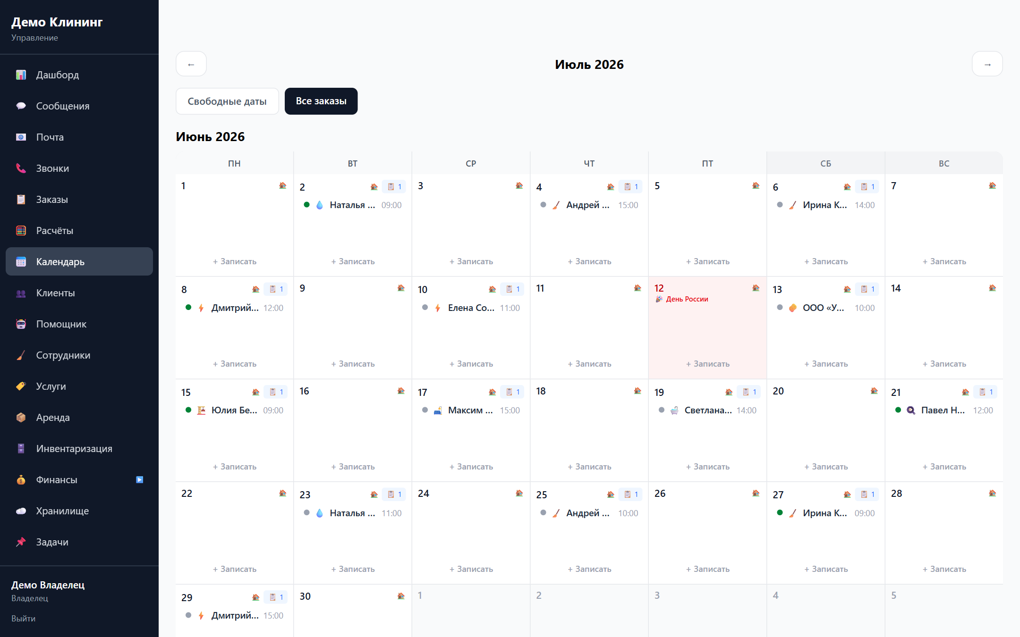
Task: Click the house icon on June 14
Action: point(993,288)
